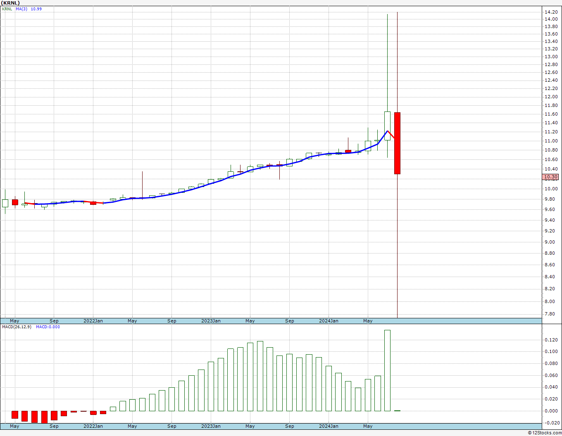Click the 11.00 price axis label
The width and height of the screenshot is (562, 436).
[x=551, y=141]
